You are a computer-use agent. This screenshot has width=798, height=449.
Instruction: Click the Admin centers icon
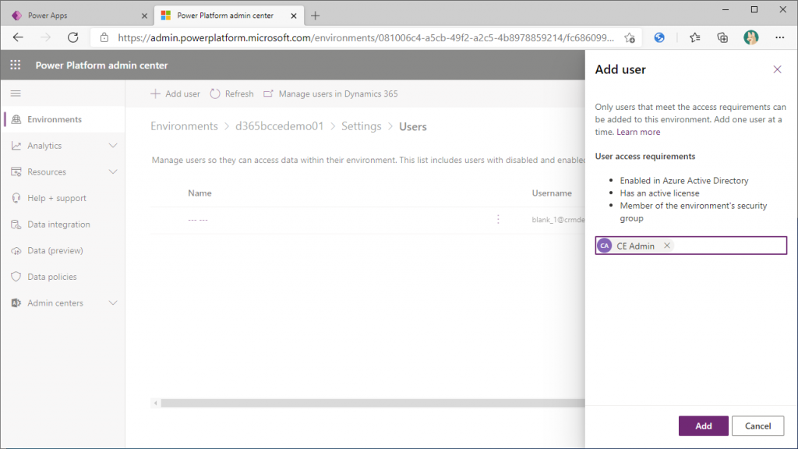tap(16, 303)
